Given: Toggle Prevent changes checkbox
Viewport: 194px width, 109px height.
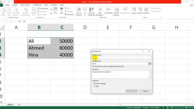Looking at the screenshot, I should [94, 84].
